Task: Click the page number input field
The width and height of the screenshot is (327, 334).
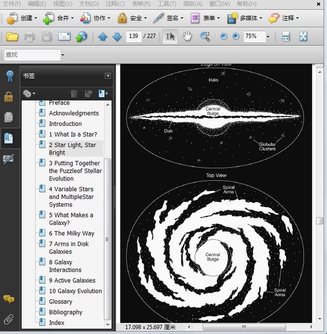Action: (133, 37)
